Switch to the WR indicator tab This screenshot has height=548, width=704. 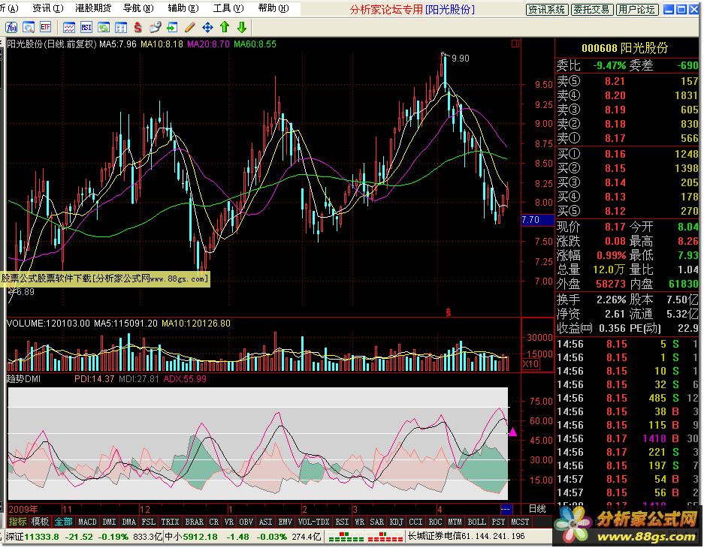pyautogui.click(x=360, y=522)
